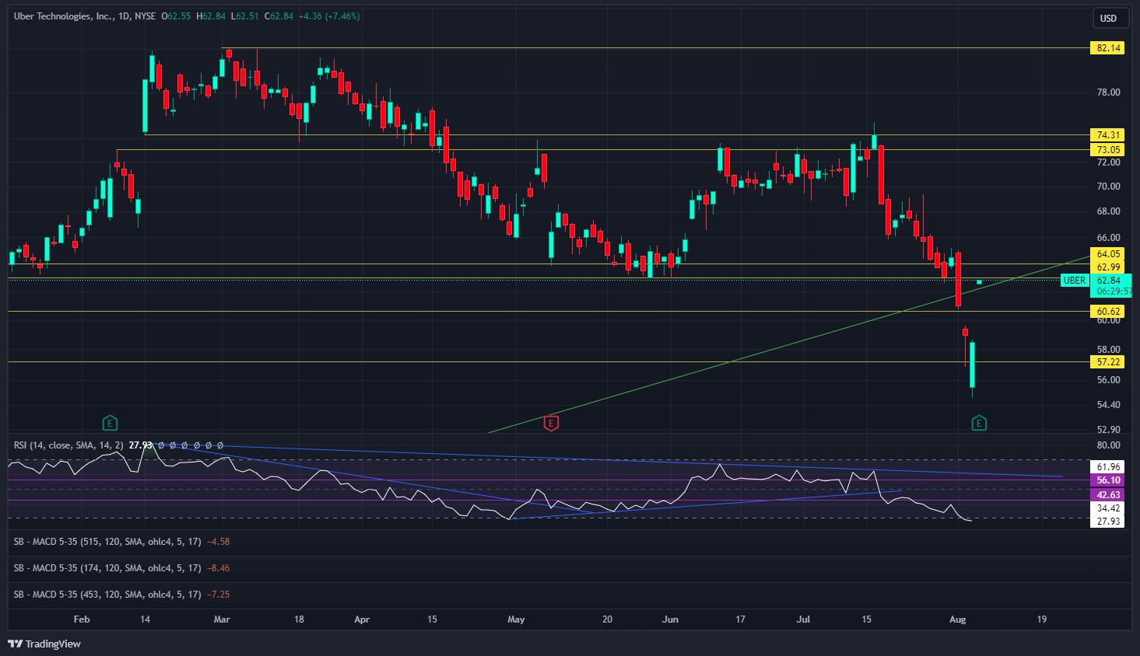Select the SB - MACD 5-35 (453) indicator legend
The width and height of the screenshot is (1140, 656).
[x=107, y=595]
